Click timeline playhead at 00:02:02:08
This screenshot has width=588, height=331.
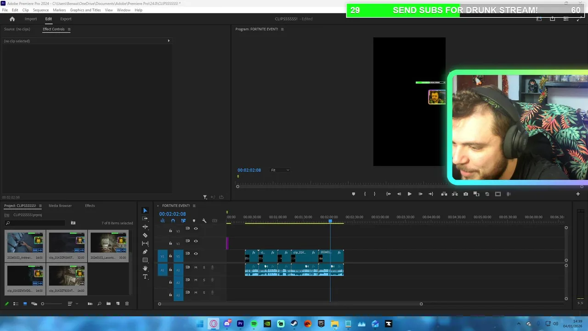tap(330, 222)
